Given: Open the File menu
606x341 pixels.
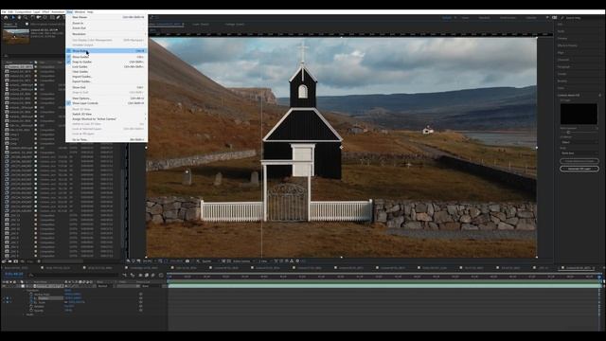Looking at the screenshot, I should coord(4,12).
